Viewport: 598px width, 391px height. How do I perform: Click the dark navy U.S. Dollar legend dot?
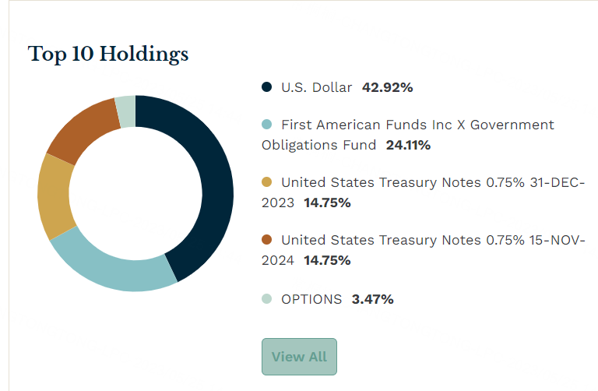[267, 87]
